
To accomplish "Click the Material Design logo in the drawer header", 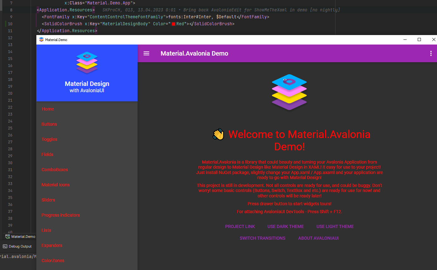I will coord(87,63).
